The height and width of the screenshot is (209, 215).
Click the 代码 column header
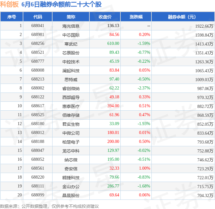(38, 17)
